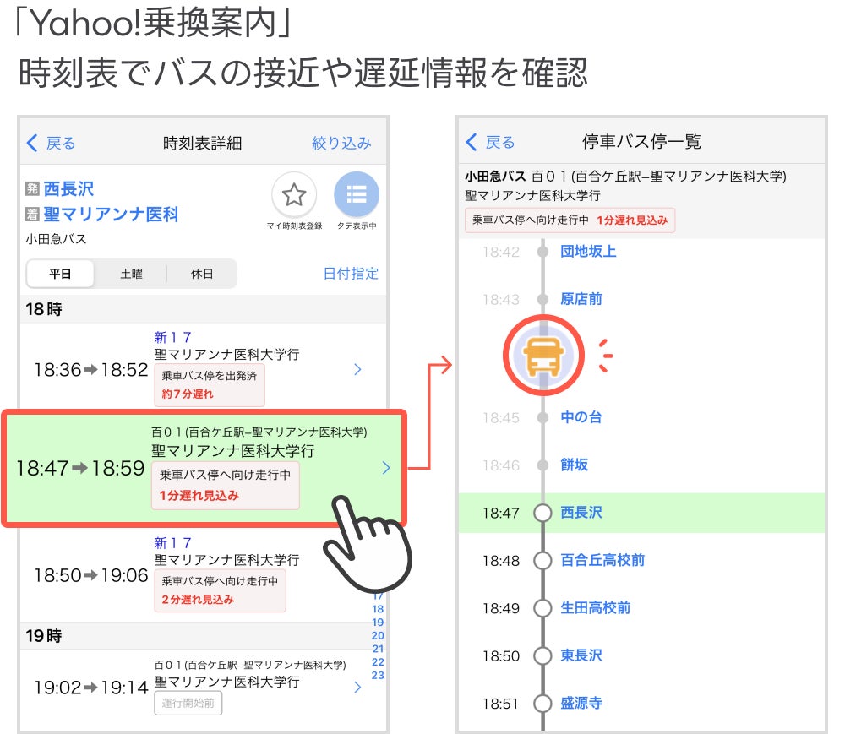Screen dimensions: 845x734
Task: Tap the orange bus location icon
Action: tap(543, 356)
